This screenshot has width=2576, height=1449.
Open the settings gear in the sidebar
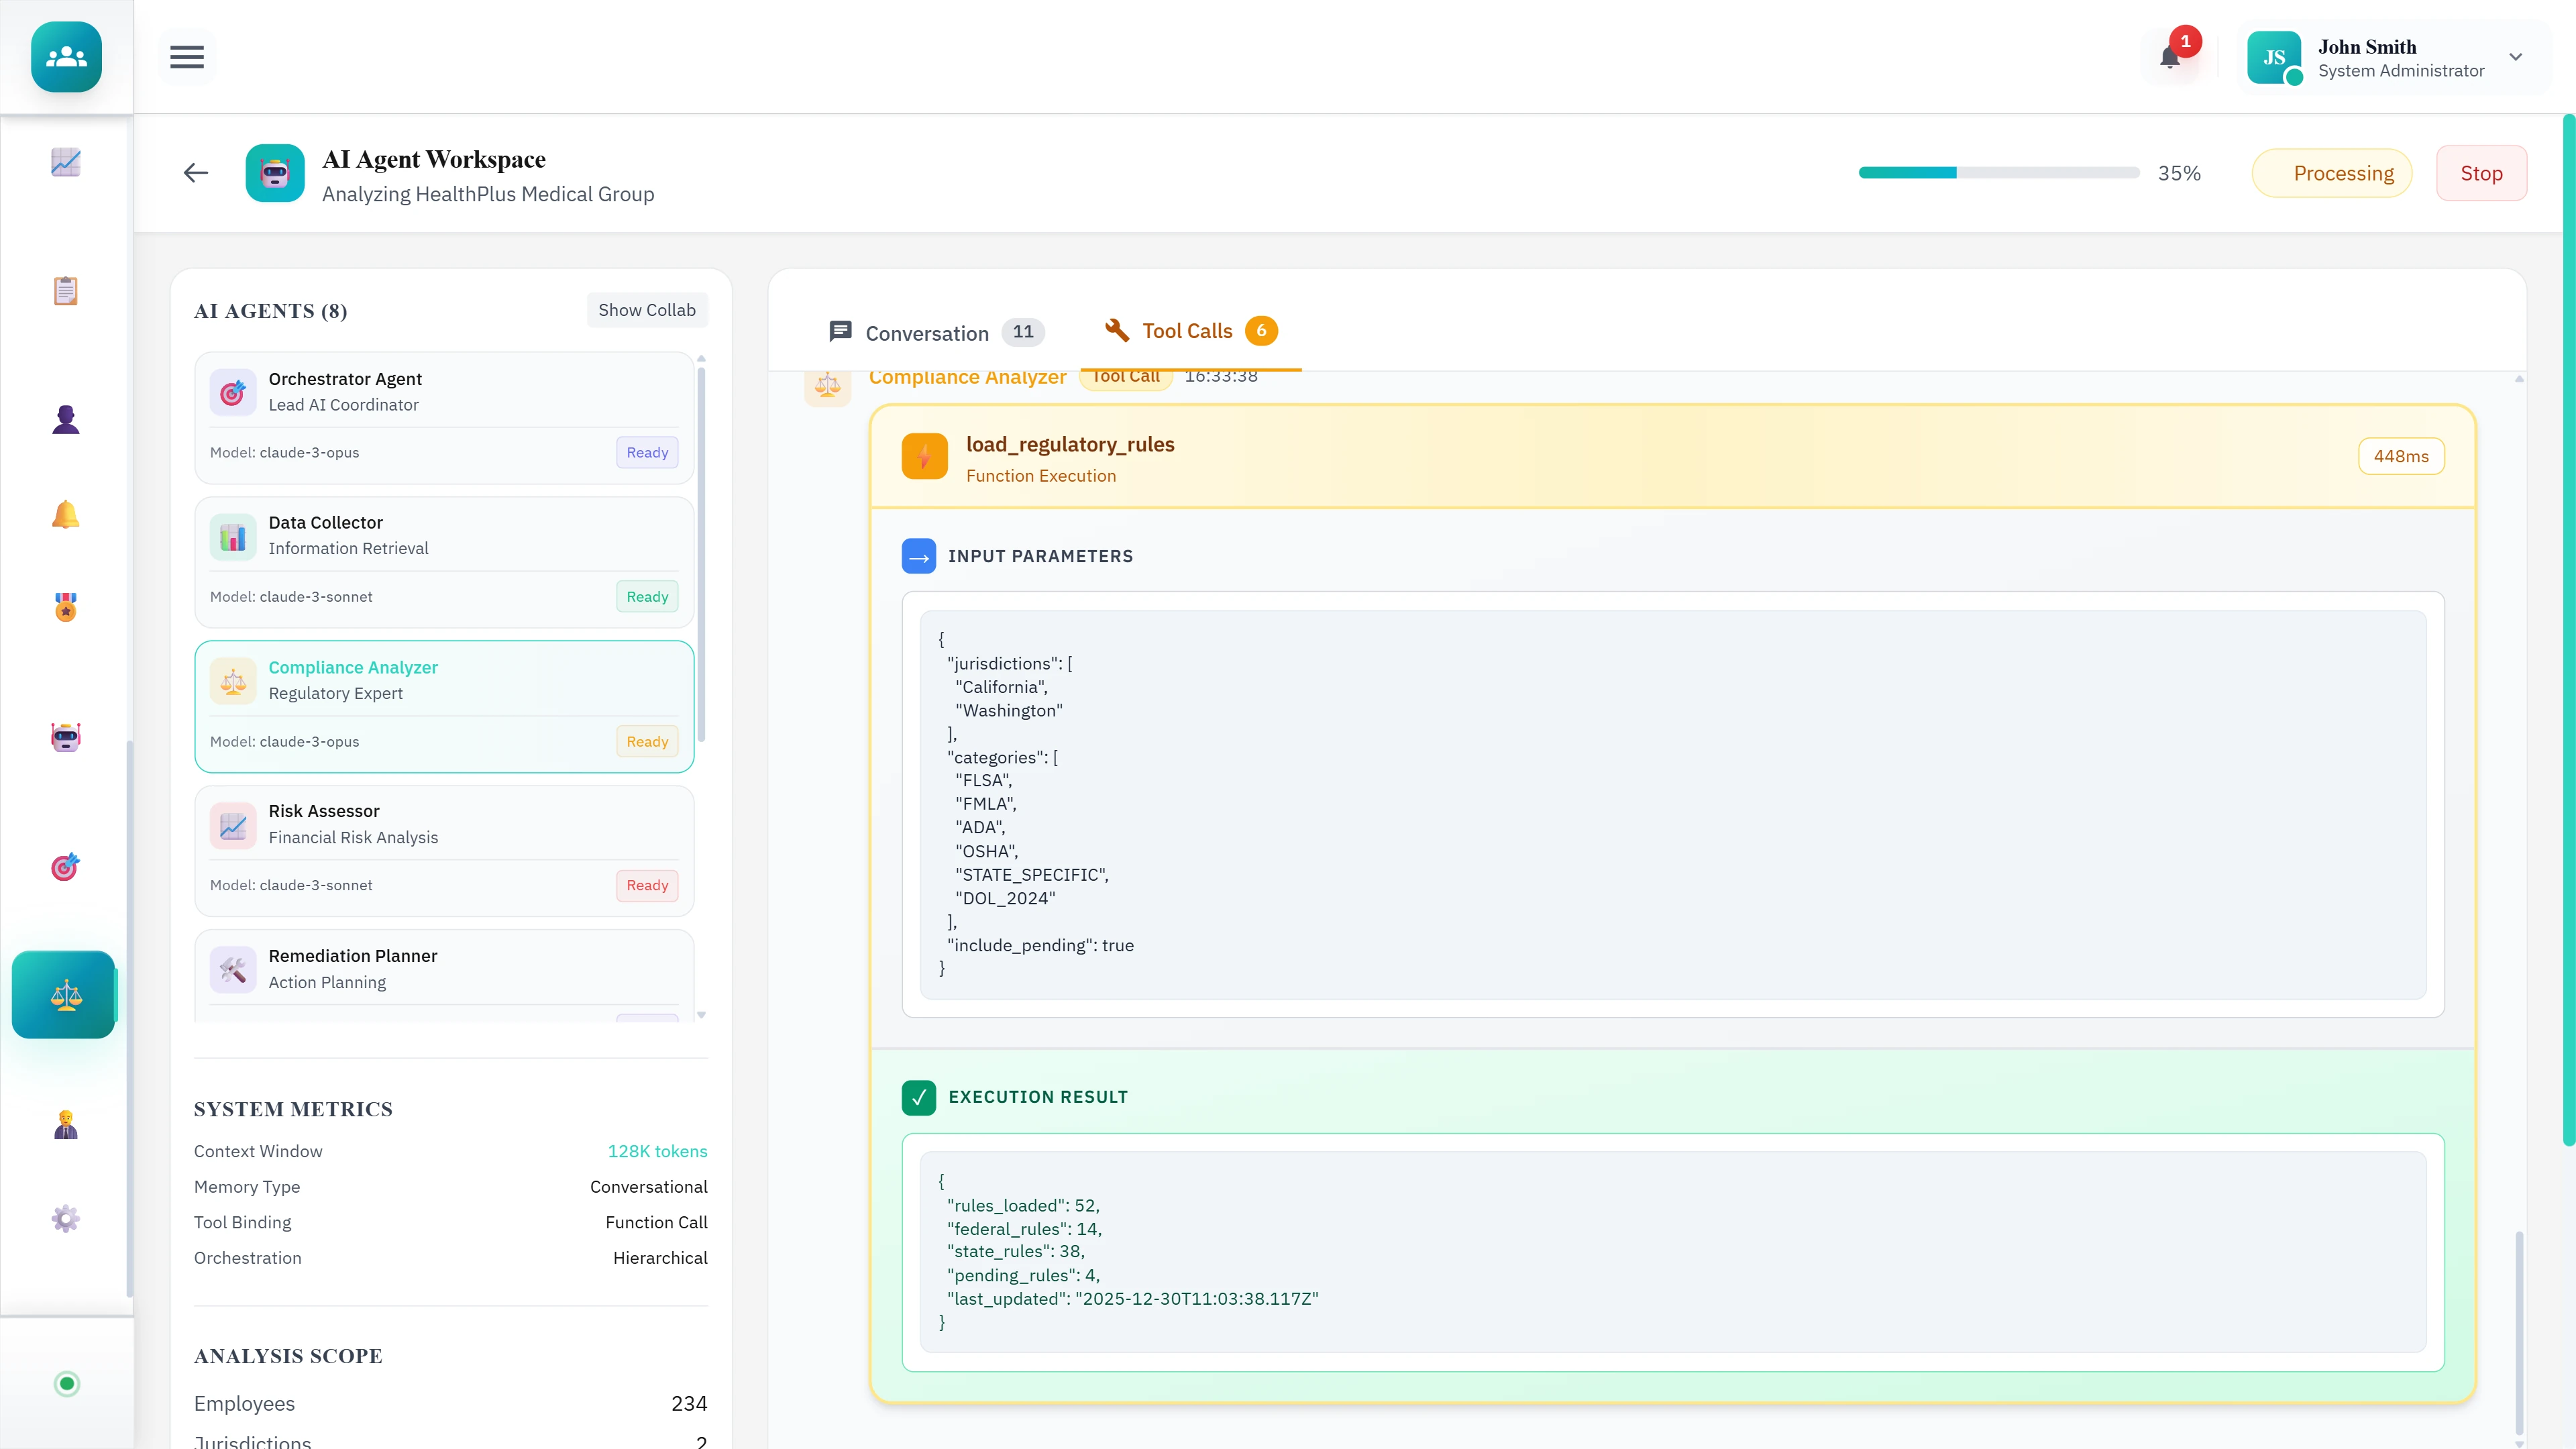[x=65, y=1218]
